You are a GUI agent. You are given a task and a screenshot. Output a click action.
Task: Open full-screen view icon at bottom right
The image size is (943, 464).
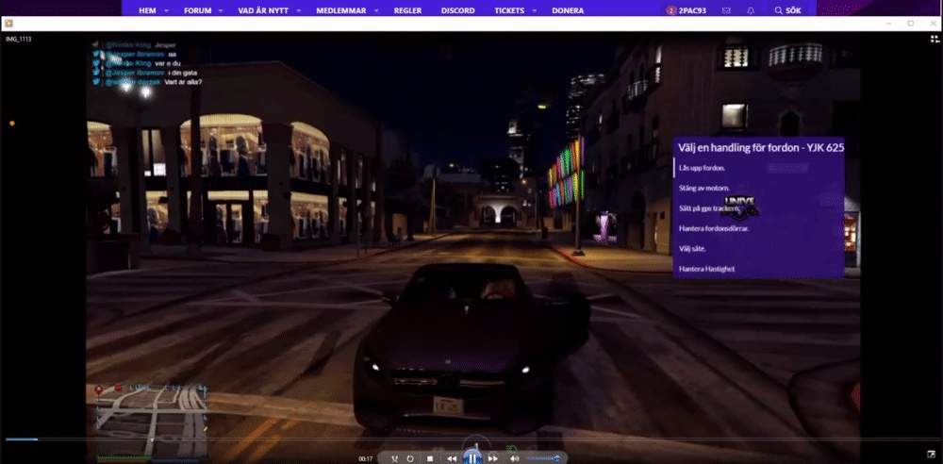(931, 454)
